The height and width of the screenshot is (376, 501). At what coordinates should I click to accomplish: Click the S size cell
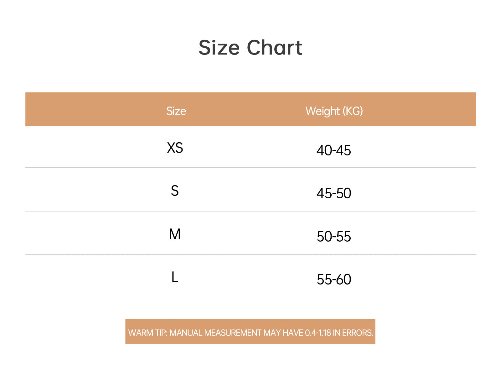pos(175,191)
